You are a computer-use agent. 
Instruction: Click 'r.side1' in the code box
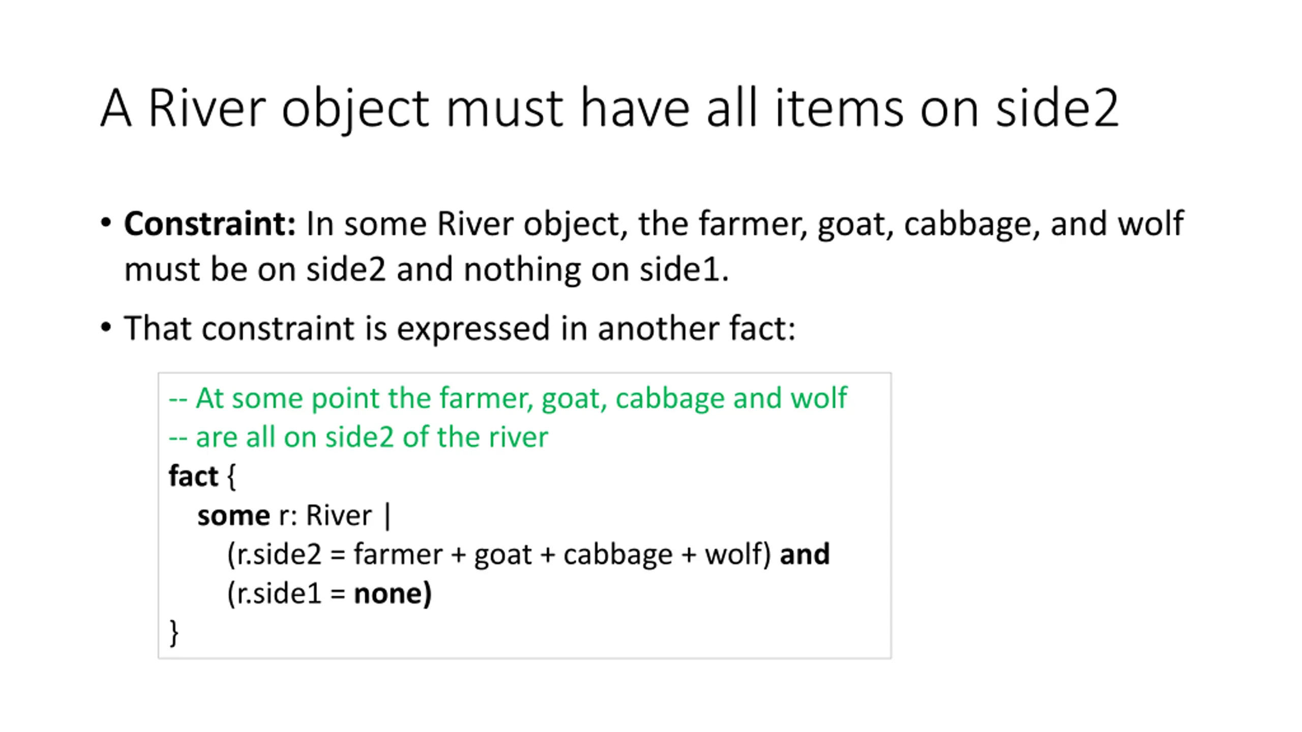coord(279,593)
